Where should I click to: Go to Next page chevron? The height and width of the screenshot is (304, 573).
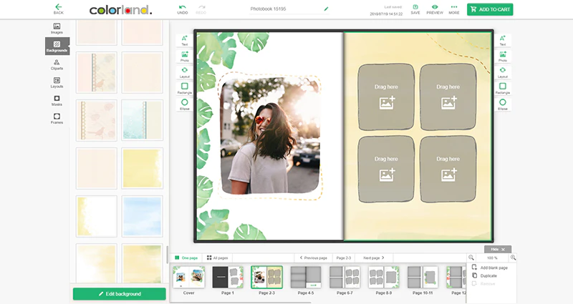(383, 258)
